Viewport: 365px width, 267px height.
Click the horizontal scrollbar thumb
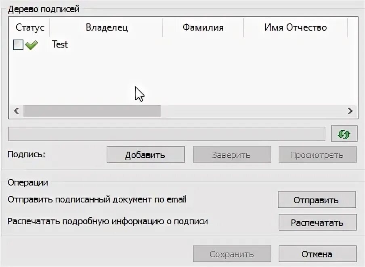[x=92, y=111]
